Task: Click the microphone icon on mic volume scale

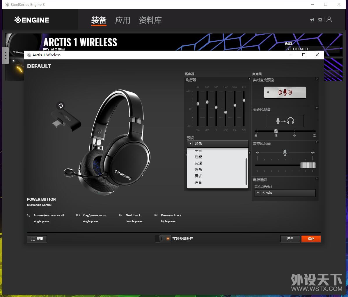Action: [285, 152]
